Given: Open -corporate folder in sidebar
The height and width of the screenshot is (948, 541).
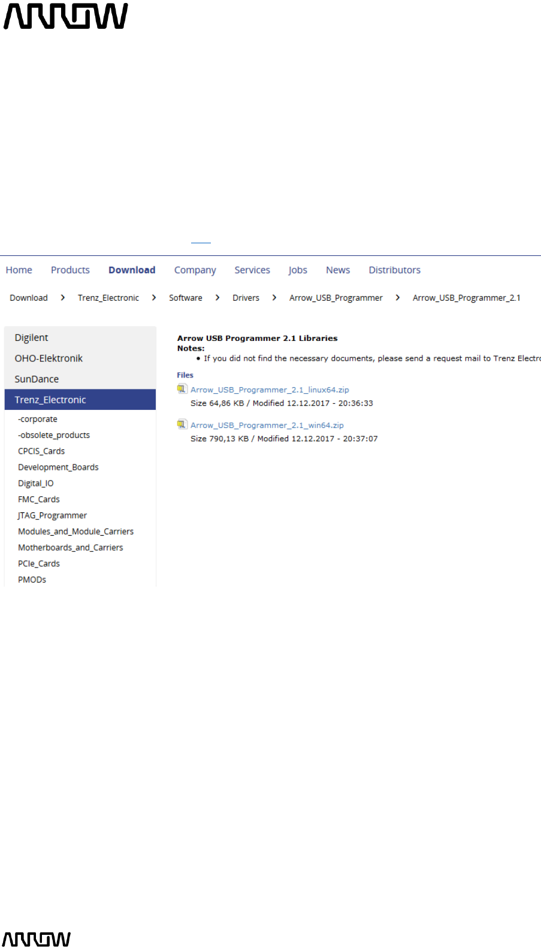Looking at the screenshot, I should [38, 419].
